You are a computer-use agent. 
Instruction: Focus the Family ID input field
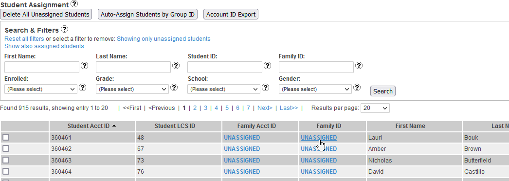(316, 67)
